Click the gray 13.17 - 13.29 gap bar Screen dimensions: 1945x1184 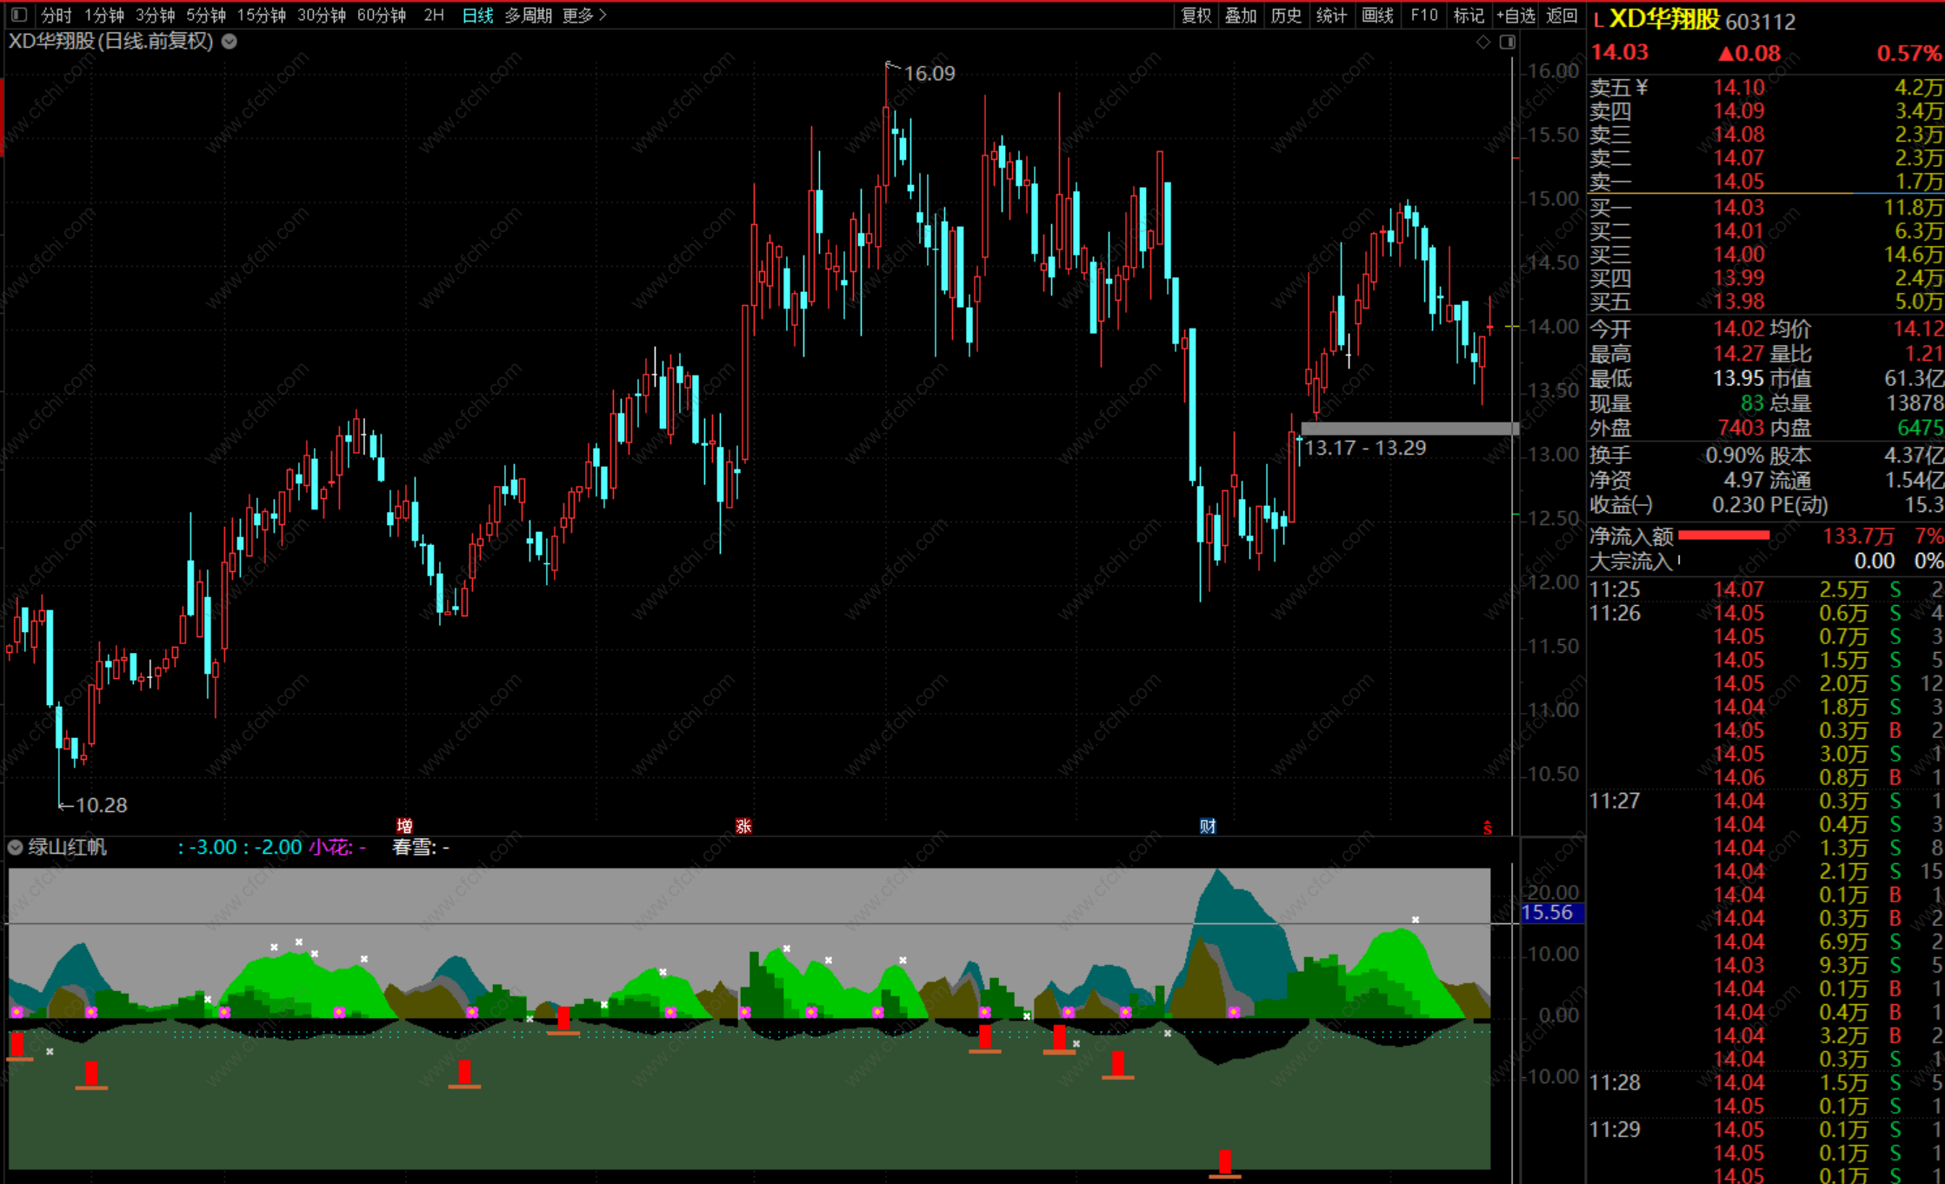click(x=1409, y=428)
